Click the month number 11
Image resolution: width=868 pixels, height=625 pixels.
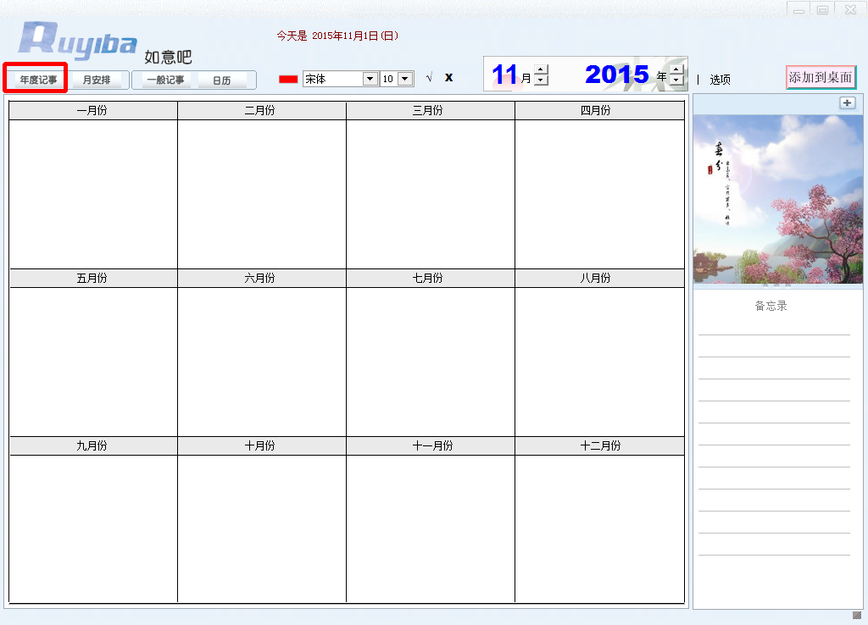coord(504,75)
